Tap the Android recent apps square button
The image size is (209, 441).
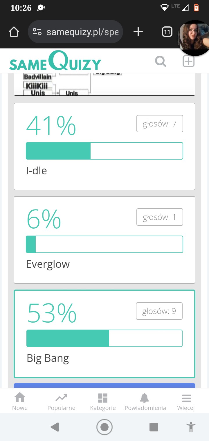coord(154,427)
